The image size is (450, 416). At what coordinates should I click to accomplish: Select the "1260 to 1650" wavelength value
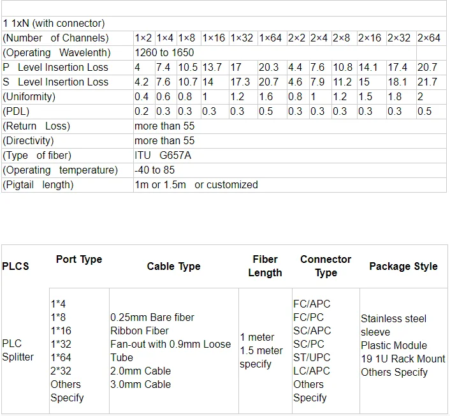164,53
